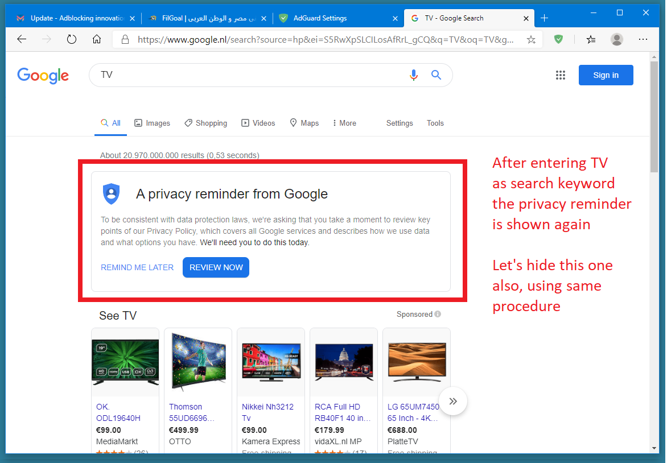The image size is (667, 463).
Task: Click the About 20.970.000.000 results text
Action: [x=179, y=155]
